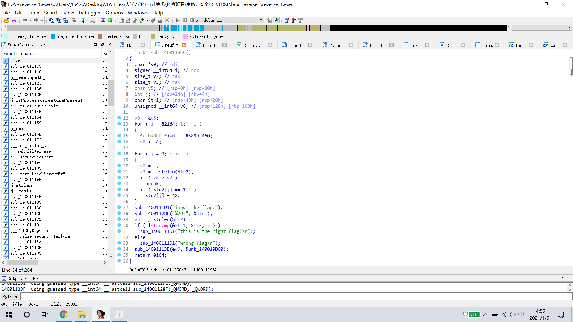The width and height of the screenshot is (573, 322).
Task: Click the Start process play button
Action: 178,20
